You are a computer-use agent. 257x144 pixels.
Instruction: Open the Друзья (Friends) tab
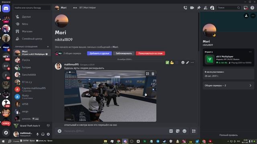point(32,17)
